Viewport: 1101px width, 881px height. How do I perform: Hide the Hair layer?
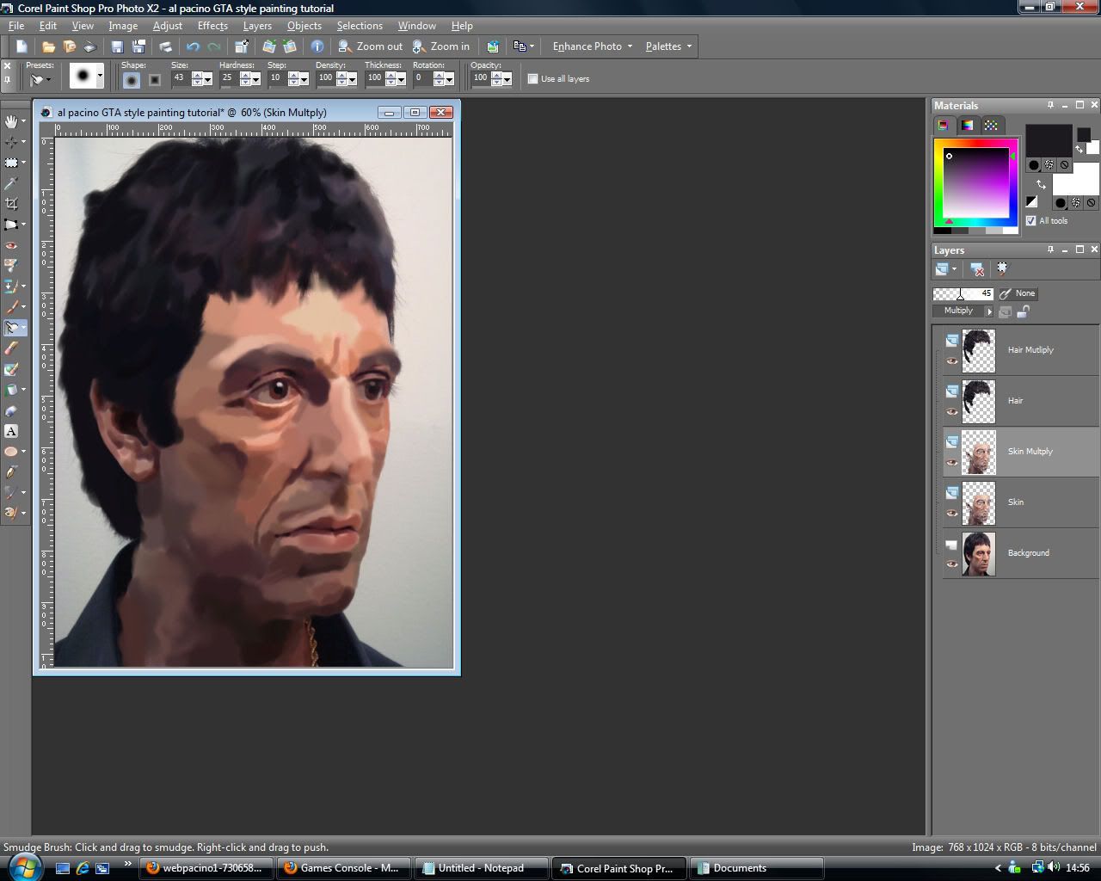tap(951, 411)
